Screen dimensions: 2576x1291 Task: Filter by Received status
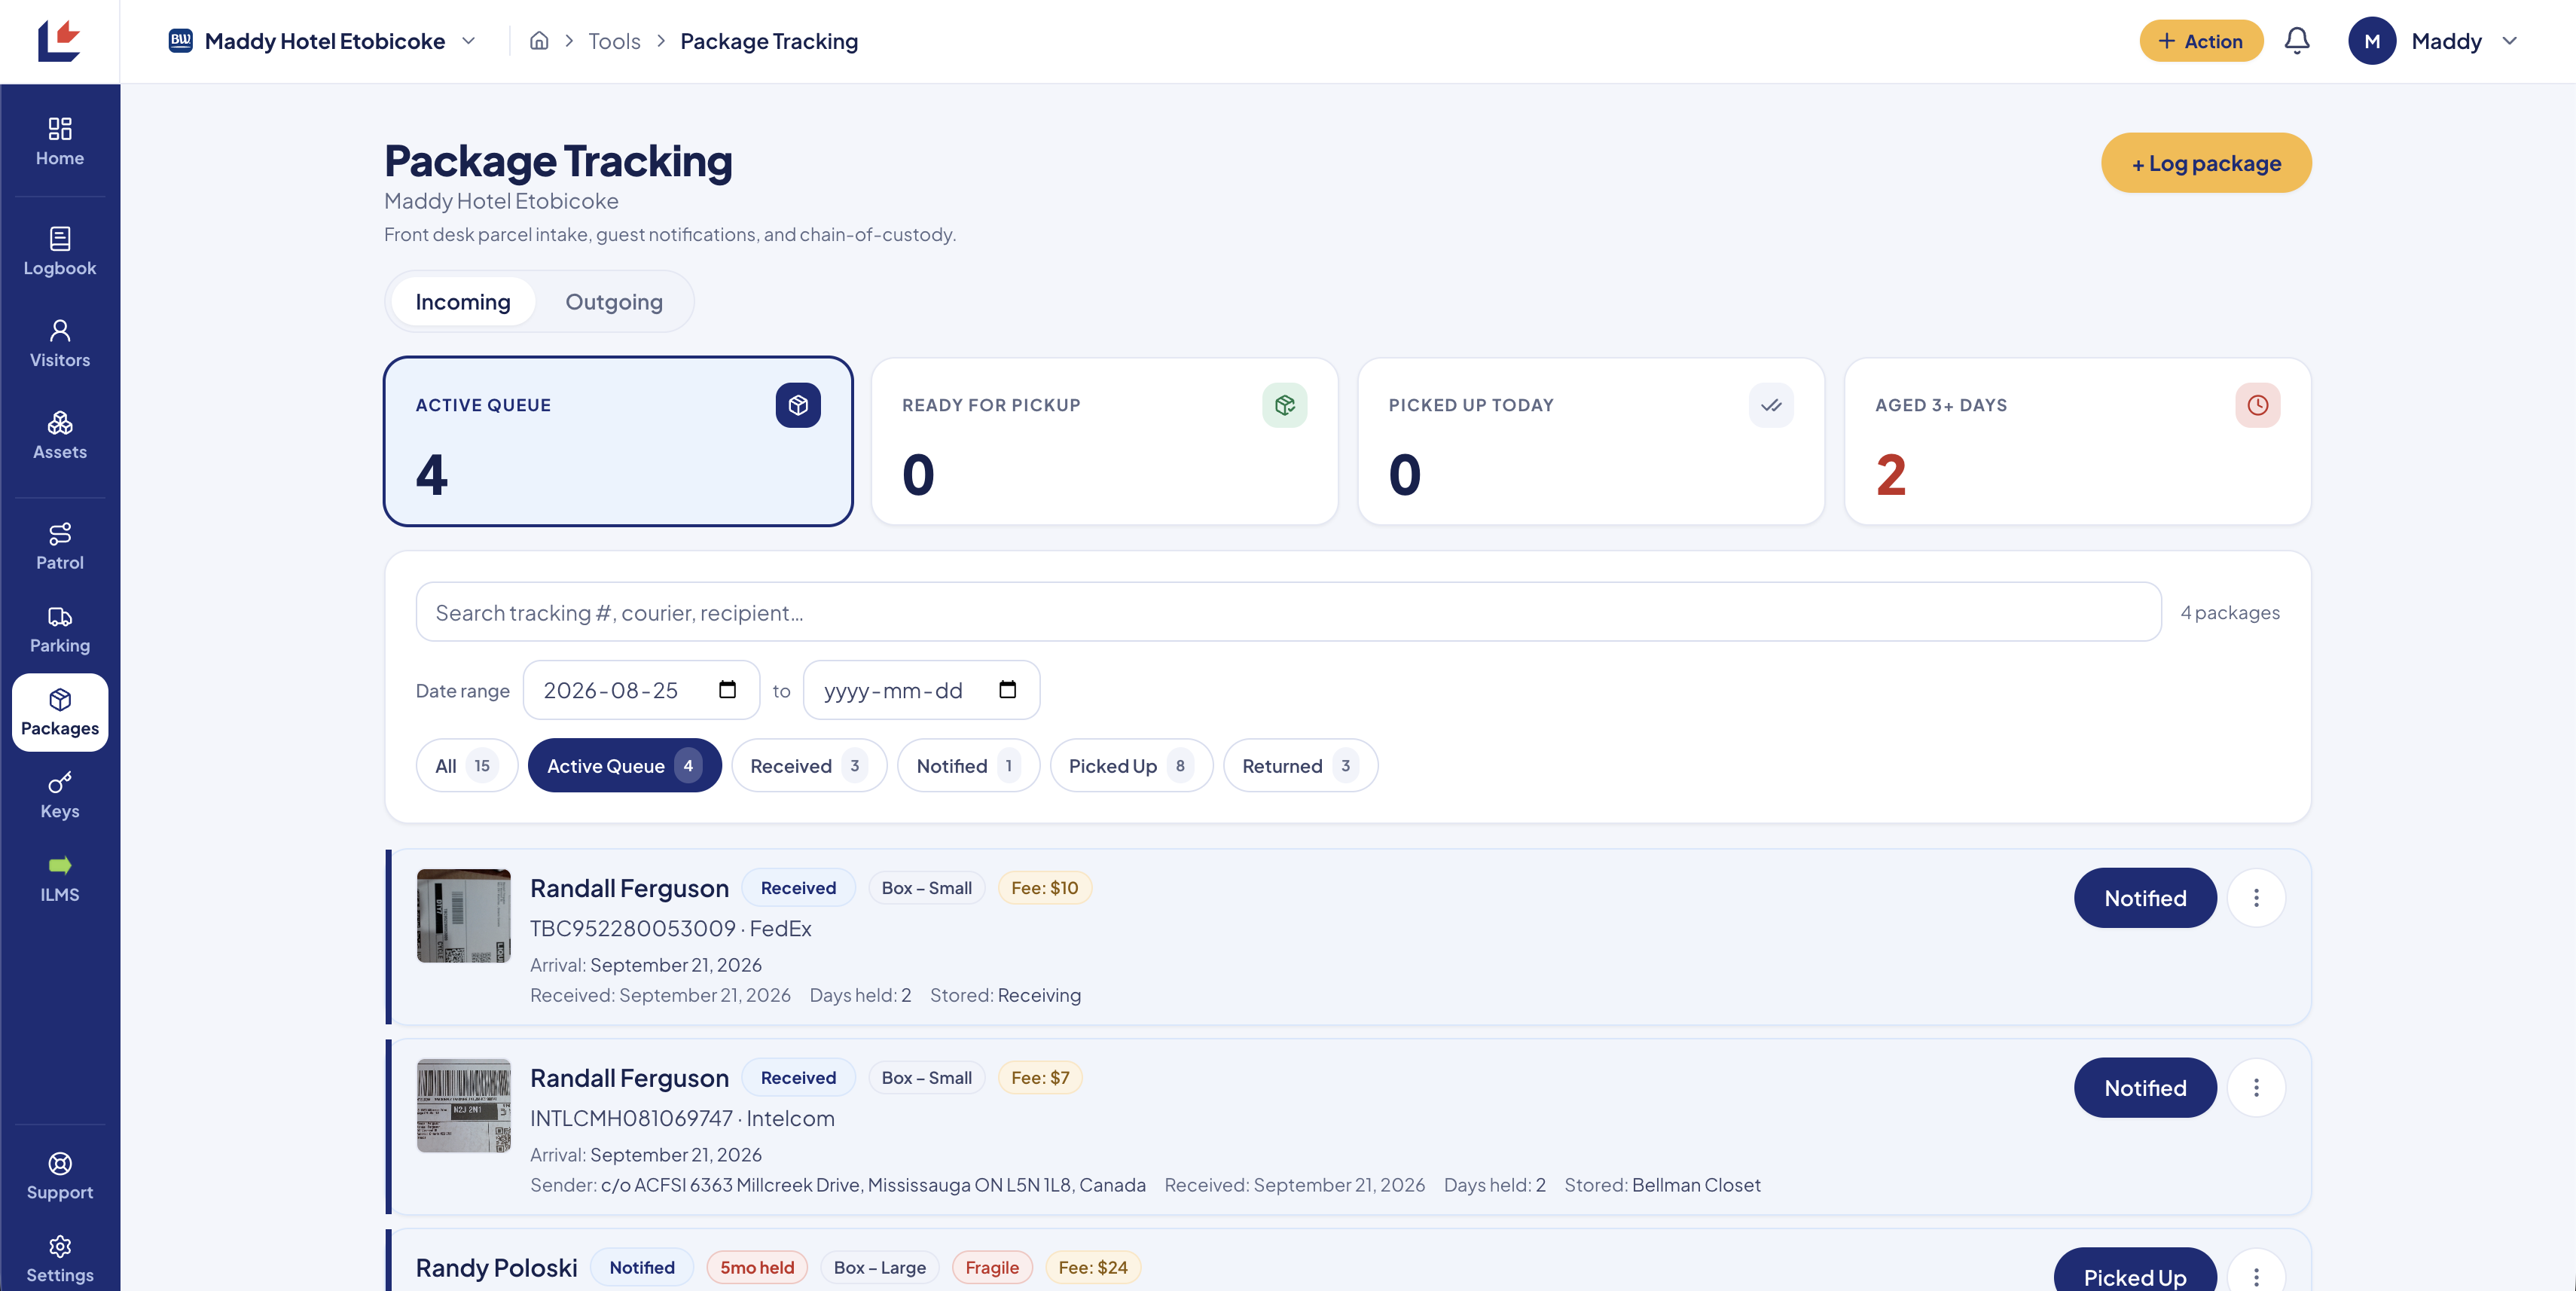click(x=809, y=766)
